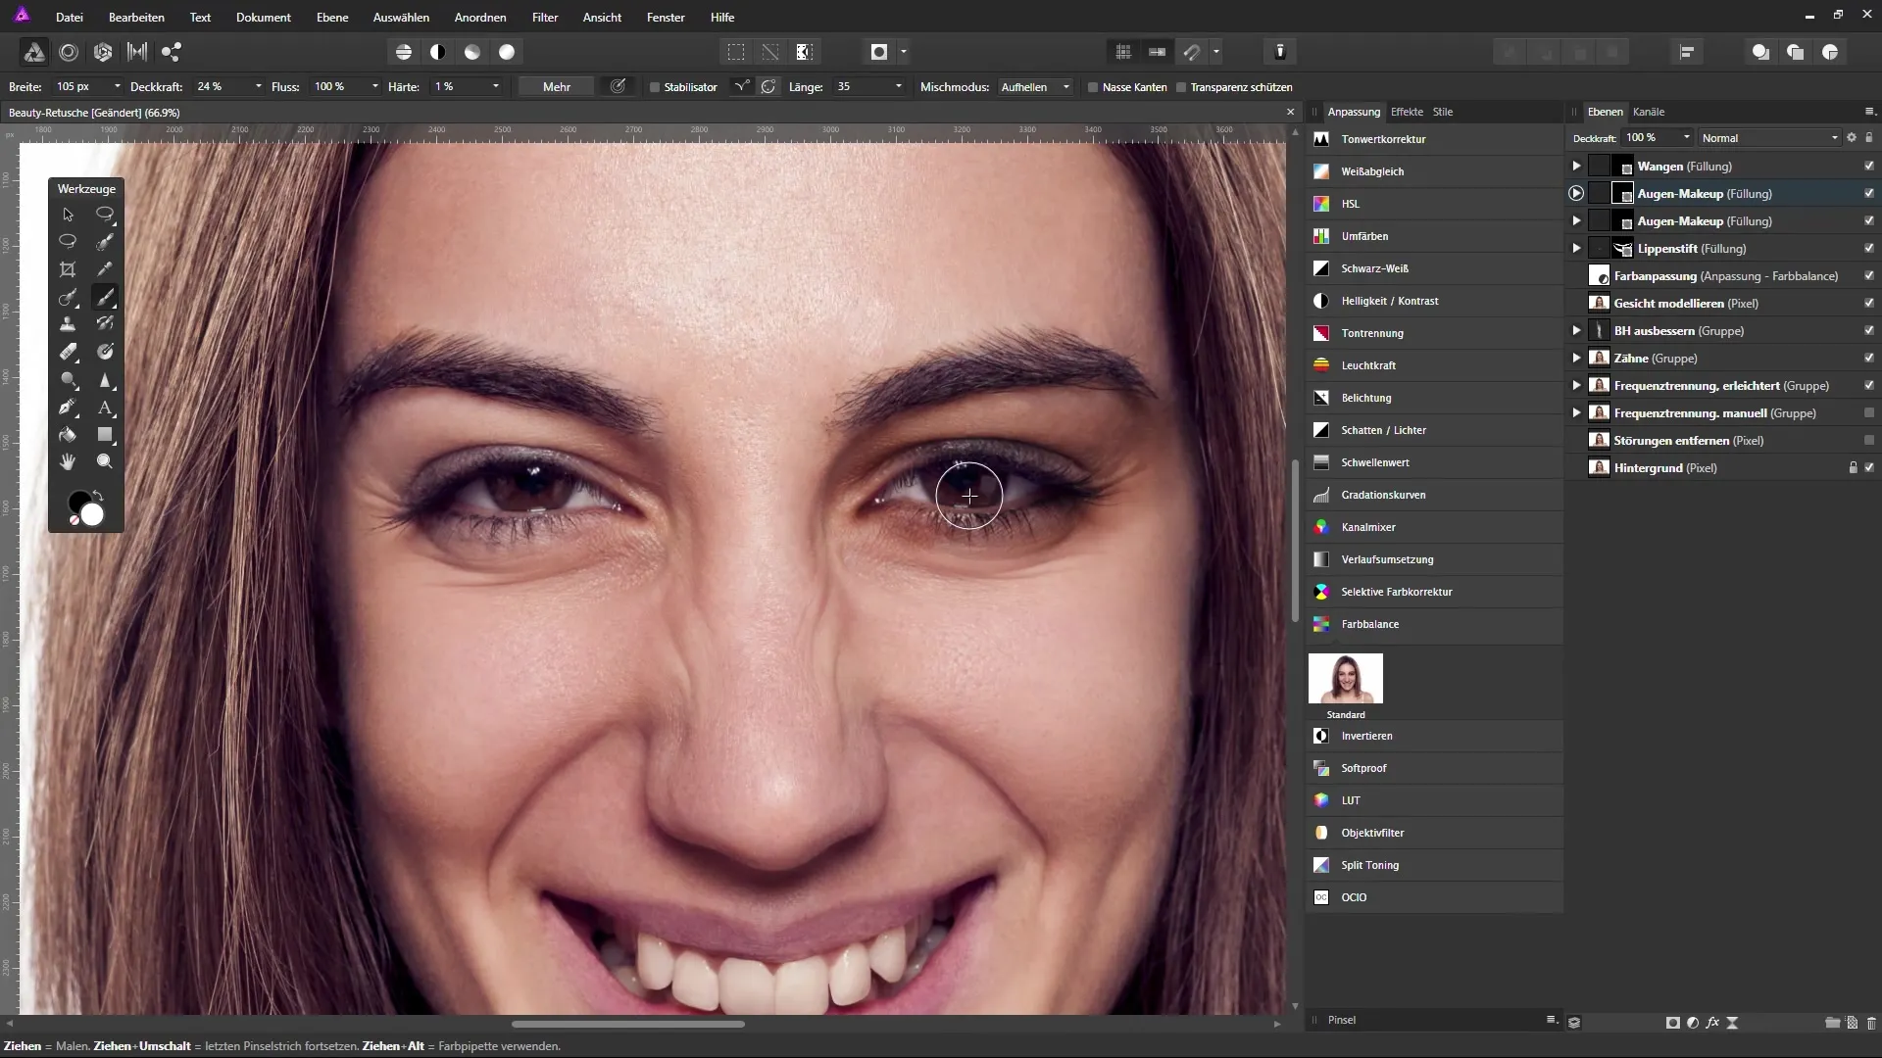Open Export Persona share icon
Image resolution: width=1882 pixels, height=1058 pixels.
pyautogui.click(x=172, y=52)
